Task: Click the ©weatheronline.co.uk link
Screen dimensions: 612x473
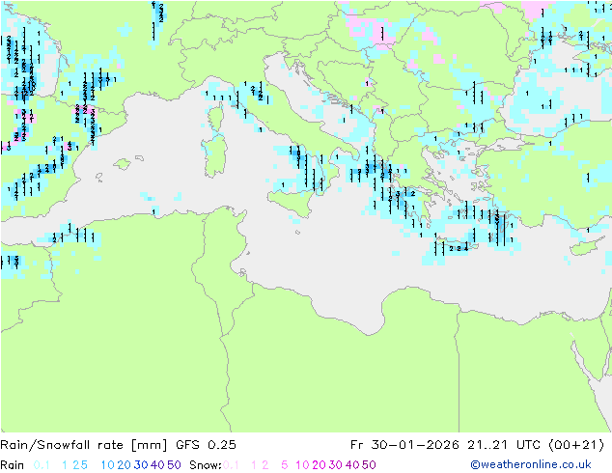Action: tap(531, 464)
